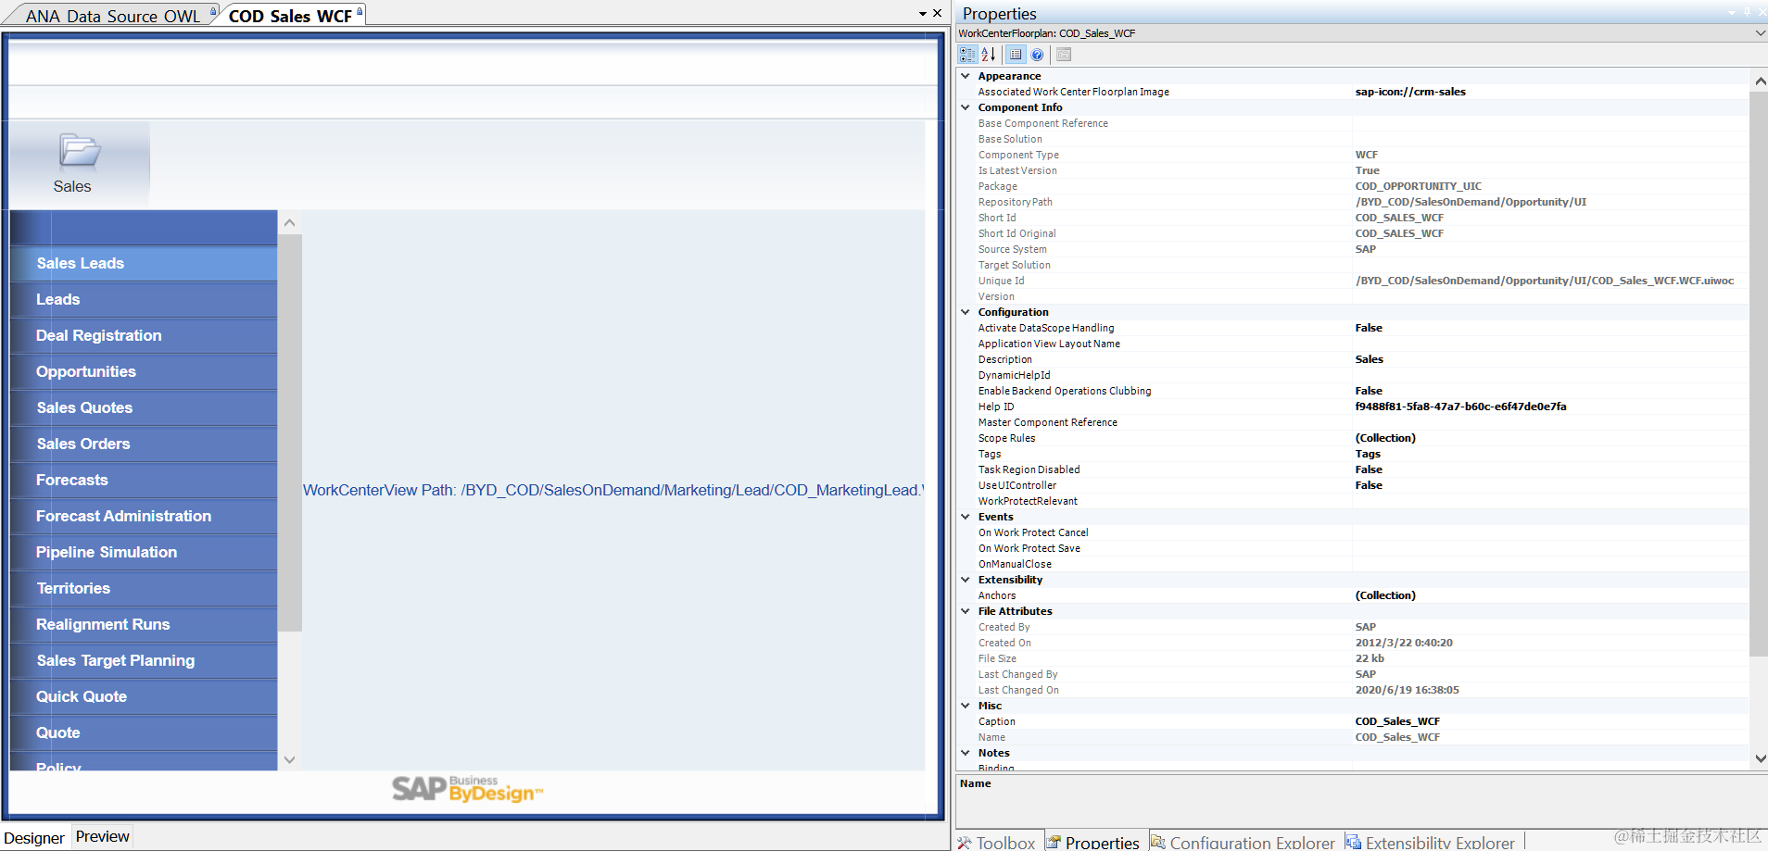Viewport: 1768px width, 851px height.
Task: Switch to the Designer view
Action: (x=34, y=838)
